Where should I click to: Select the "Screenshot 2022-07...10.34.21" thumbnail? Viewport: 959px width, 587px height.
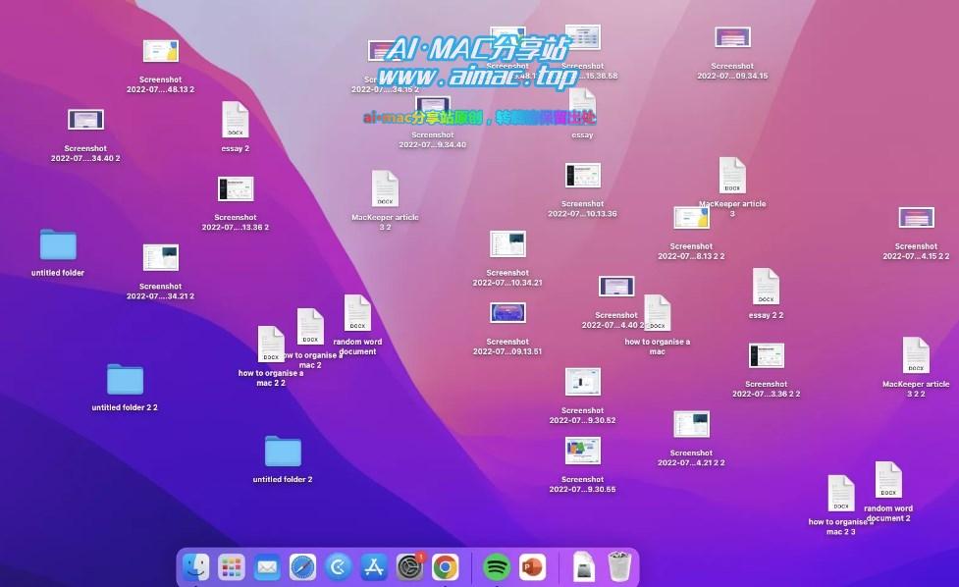tap(507, 244)
